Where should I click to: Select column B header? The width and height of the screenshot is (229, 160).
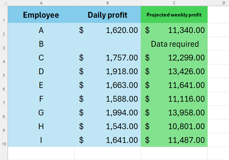[x=107, y=3]
